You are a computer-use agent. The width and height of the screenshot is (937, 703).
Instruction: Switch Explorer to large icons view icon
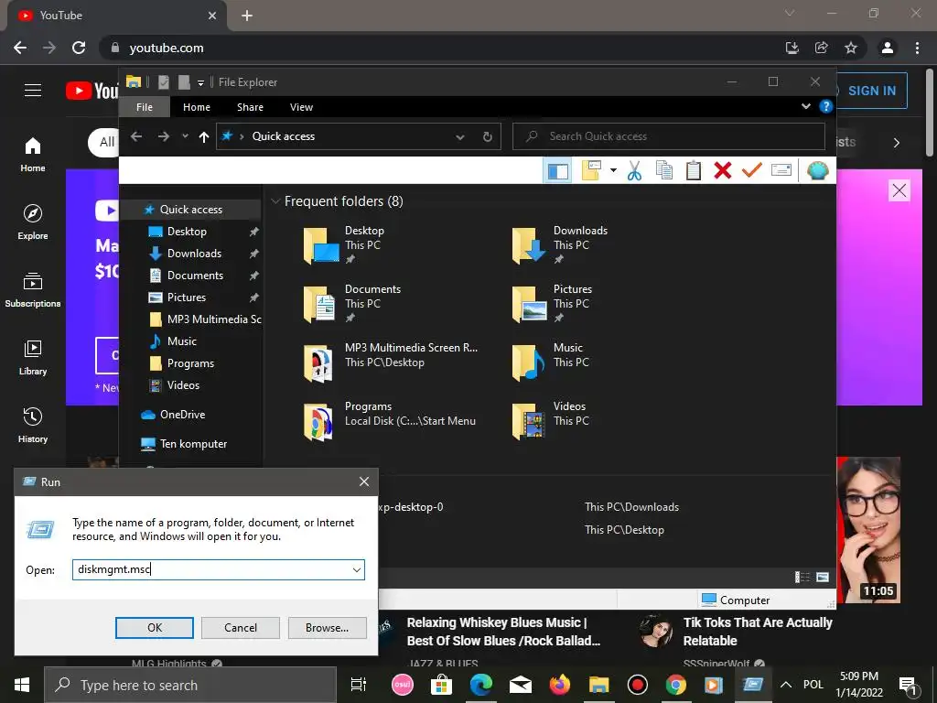(x=823, y=577)
